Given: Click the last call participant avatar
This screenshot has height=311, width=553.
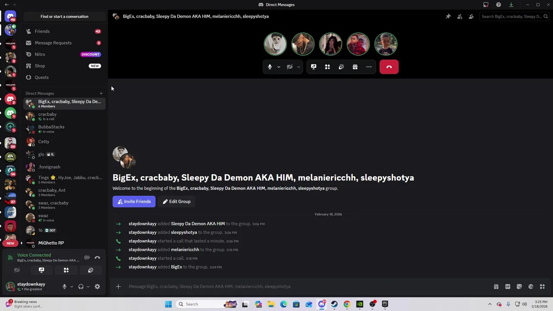Looking at the screenshot, I should pyautogui.click(x=386, y=44).
